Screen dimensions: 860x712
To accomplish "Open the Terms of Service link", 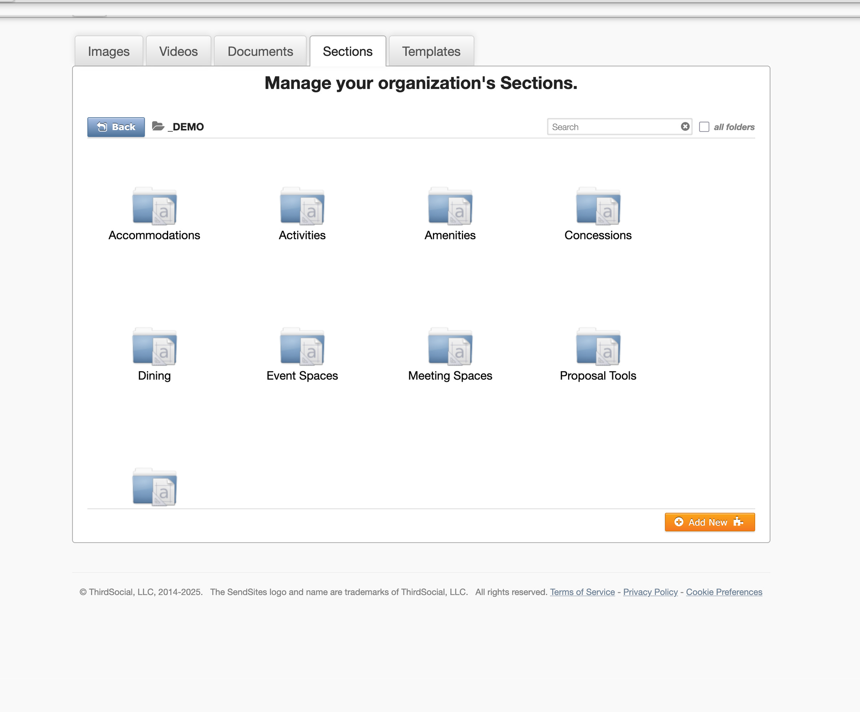I will [x=582, y=592].
